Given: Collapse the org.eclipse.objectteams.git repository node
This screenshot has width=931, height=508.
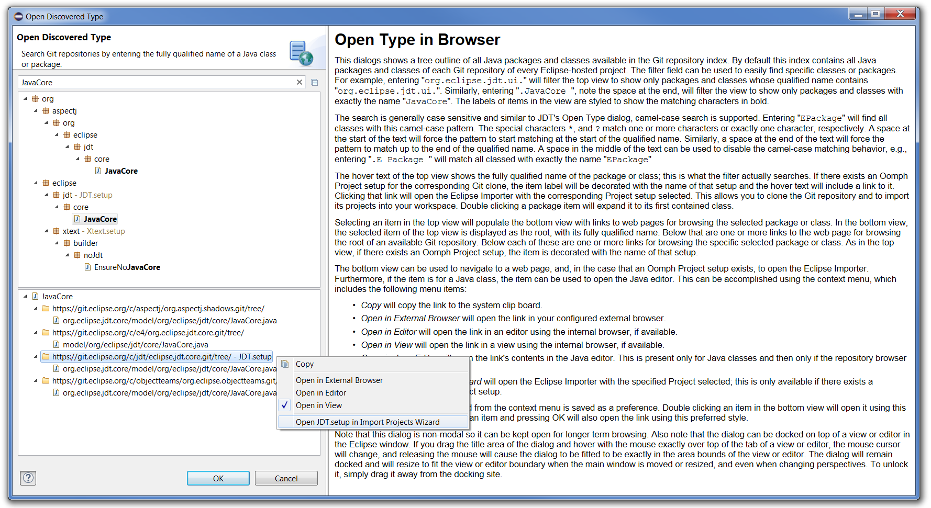Looking at the screenshot, I should [x=36, y=380].
